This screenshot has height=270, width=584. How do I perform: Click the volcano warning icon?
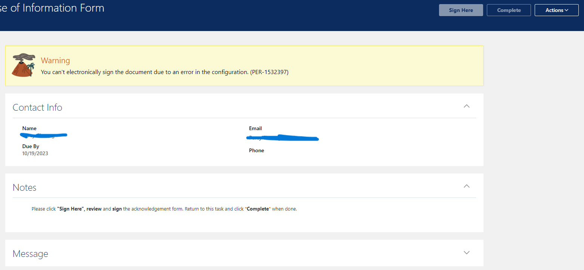click(x=24, y=65)
